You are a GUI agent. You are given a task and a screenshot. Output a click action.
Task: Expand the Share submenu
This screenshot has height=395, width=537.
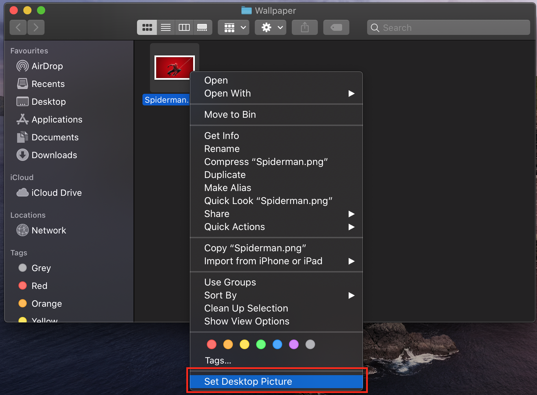(276, 214)
